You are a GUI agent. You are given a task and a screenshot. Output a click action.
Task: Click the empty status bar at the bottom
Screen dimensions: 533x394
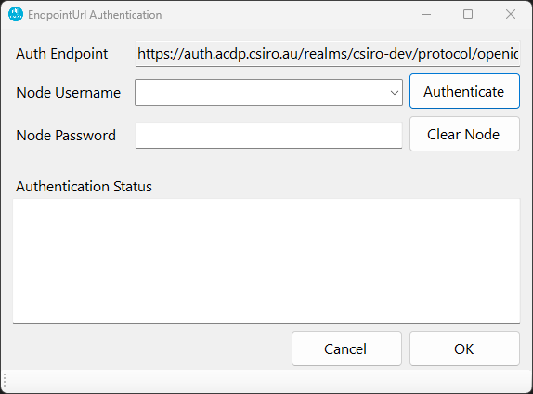click(x=266, y=381)
